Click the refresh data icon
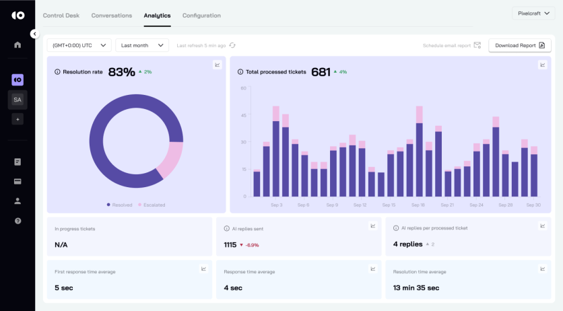 click(232, 45)
